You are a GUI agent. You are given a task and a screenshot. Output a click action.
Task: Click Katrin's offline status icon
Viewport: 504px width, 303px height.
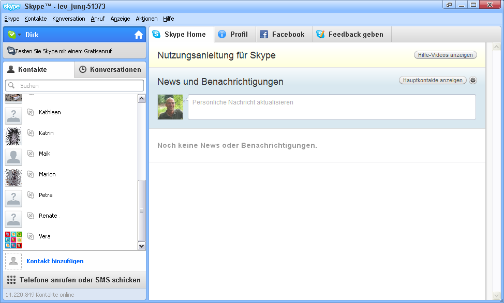[x=31, y=133]
